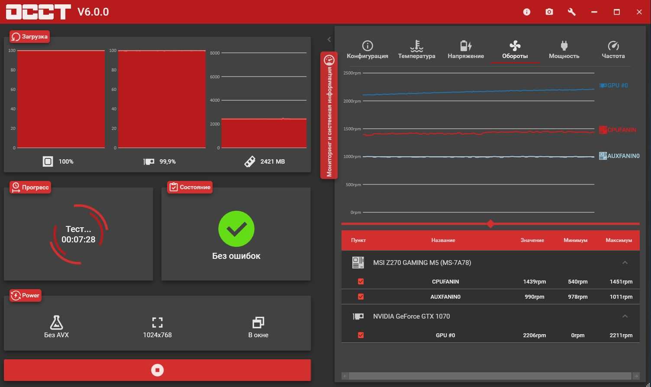The width and height of the screenshot is (651, 387).
Task: Open the Напряжение tab
Action: pos(466,50)
